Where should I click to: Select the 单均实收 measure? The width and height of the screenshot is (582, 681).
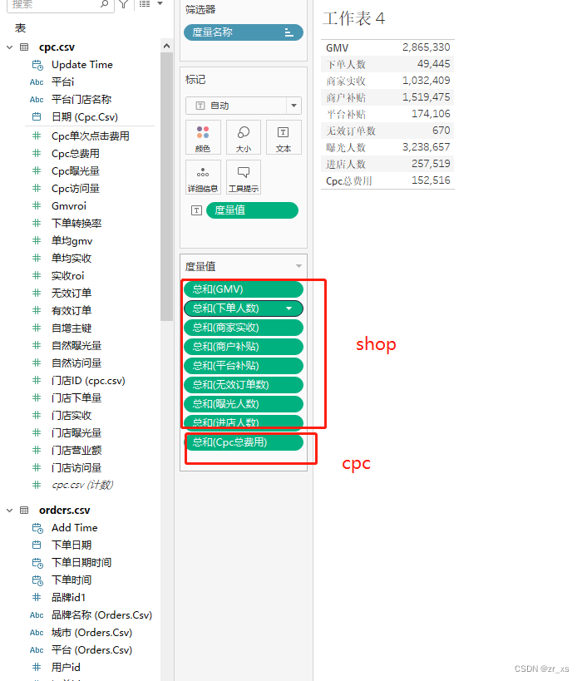(72, 258)
